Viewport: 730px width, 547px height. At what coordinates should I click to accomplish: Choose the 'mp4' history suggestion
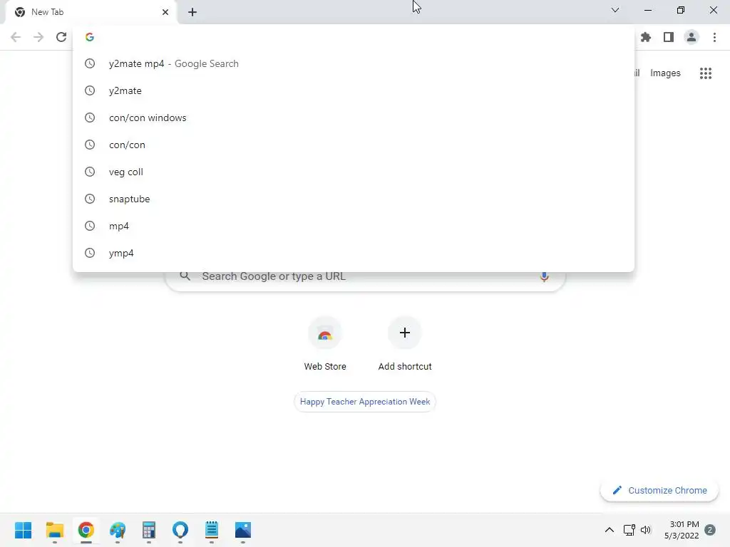(354, 226)
